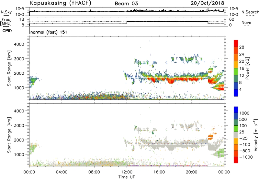Click the 04:00 time tick label
The height and width of the screenshot is (179, 259).
62,172
